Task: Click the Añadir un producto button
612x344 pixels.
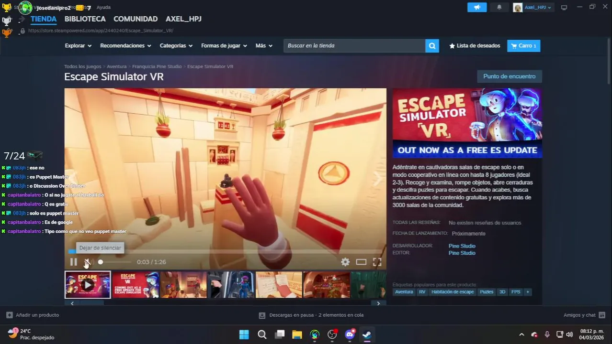Action: pos(33,315)
